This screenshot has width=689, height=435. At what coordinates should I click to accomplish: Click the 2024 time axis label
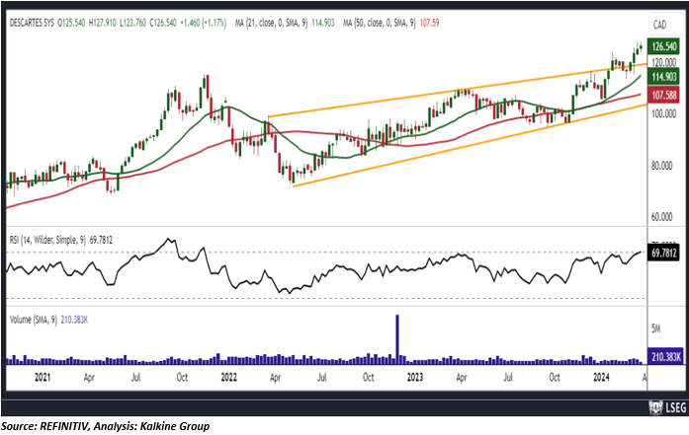tap(601, 377)
